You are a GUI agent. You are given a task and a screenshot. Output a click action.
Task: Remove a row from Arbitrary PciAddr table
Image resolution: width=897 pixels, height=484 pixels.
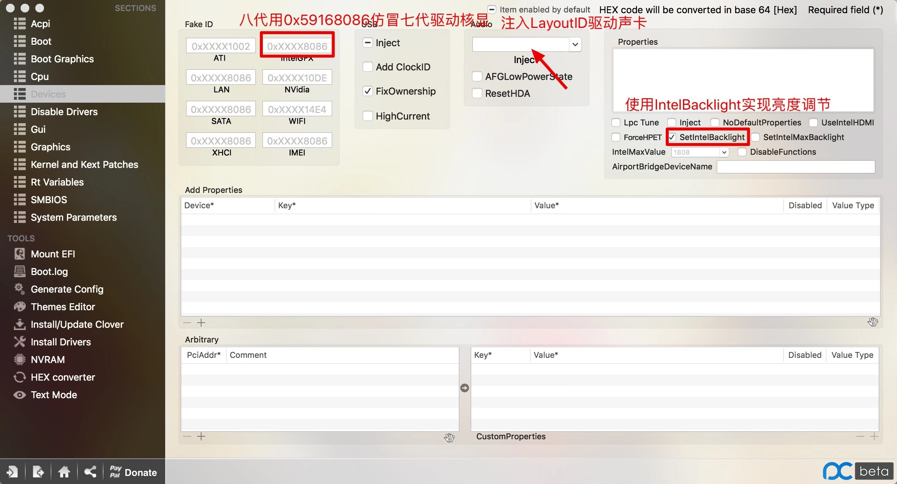187,436
